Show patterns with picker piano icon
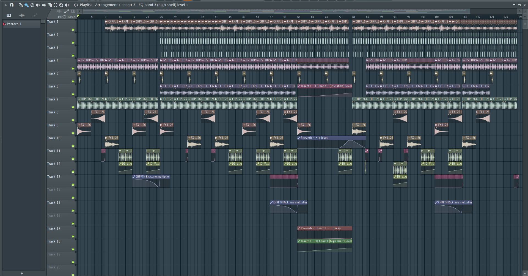 click(x=9, y=15)
